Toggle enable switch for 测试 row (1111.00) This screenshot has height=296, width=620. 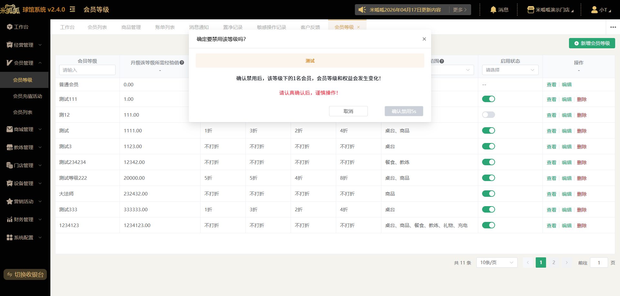489,130
